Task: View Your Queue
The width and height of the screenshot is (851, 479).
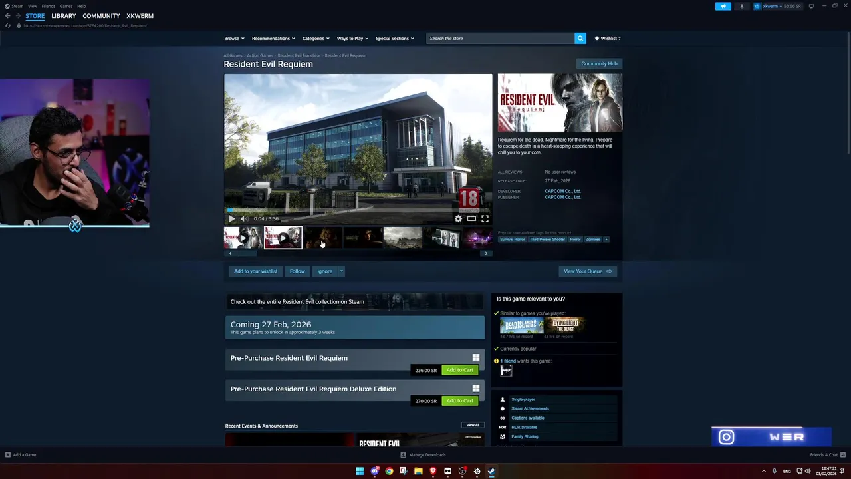Action: point(588,271)
